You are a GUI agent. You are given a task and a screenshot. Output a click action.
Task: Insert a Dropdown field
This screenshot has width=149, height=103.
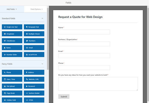(12, 34)
